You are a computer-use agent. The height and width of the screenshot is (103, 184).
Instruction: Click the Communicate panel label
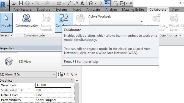(34, 35)
